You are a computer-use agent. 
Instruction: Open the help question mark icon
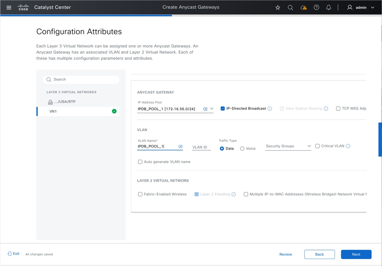[x=316, y=7]
